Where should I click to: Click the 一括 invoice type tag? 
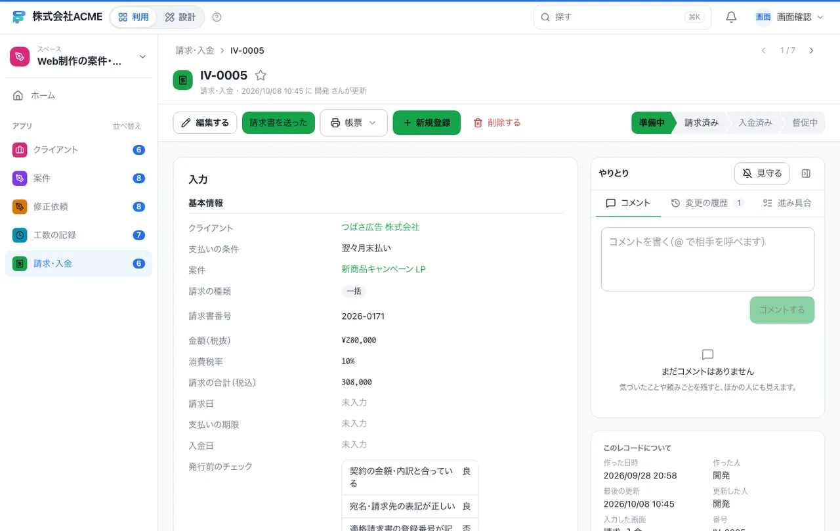coord(354,291)
